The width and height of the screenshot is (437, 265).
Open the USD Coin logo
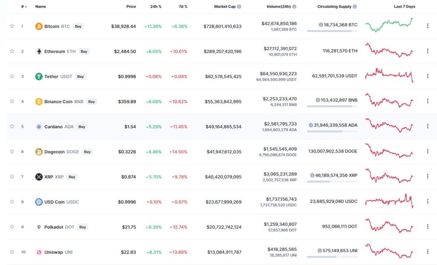[x=39, y=202]
